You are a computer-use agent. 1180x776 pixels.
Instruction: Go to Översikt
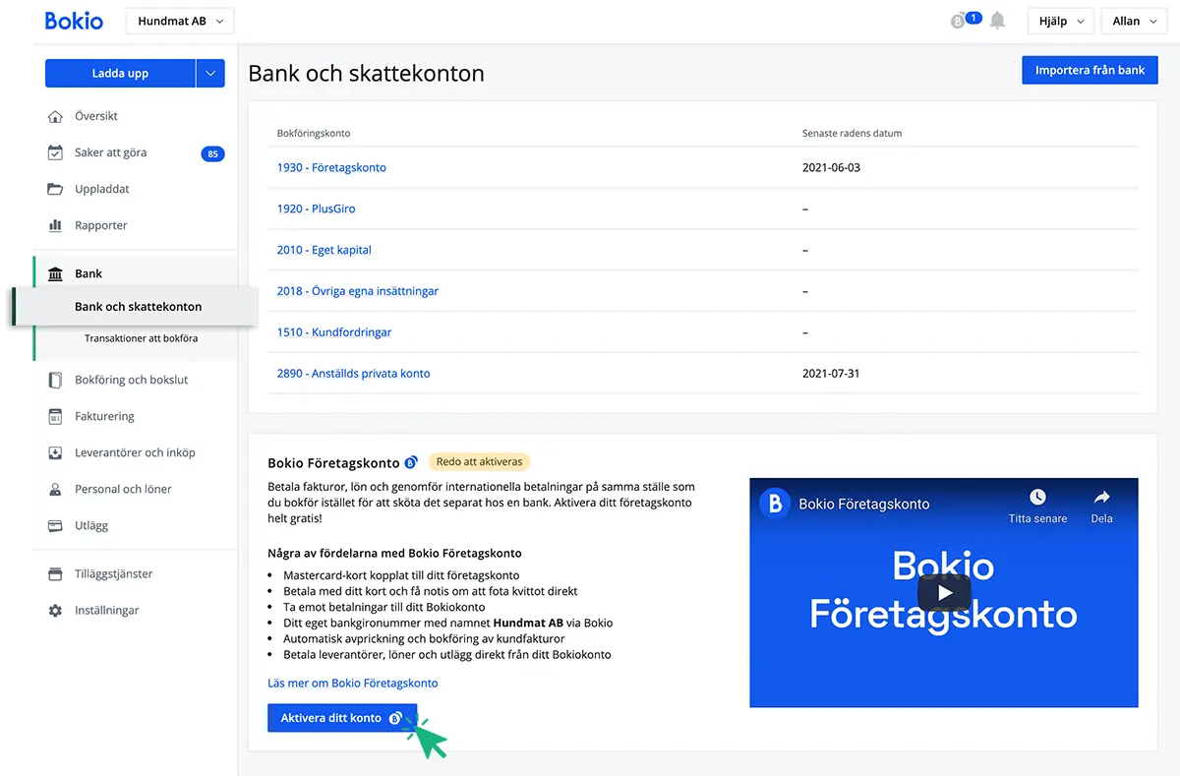click(x=96, y=116)
